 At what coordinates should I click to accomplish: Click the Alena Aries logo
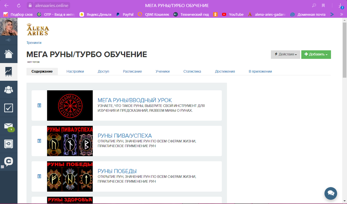coord(38,29)
